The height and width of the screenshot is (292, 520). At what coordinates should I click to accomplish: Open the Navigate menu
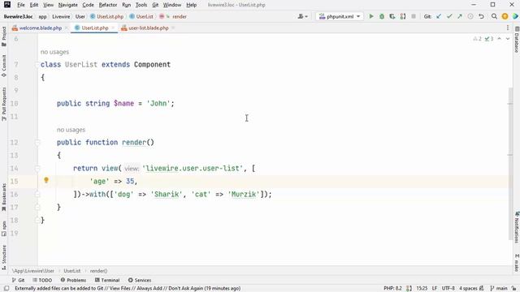coord(68,5)
